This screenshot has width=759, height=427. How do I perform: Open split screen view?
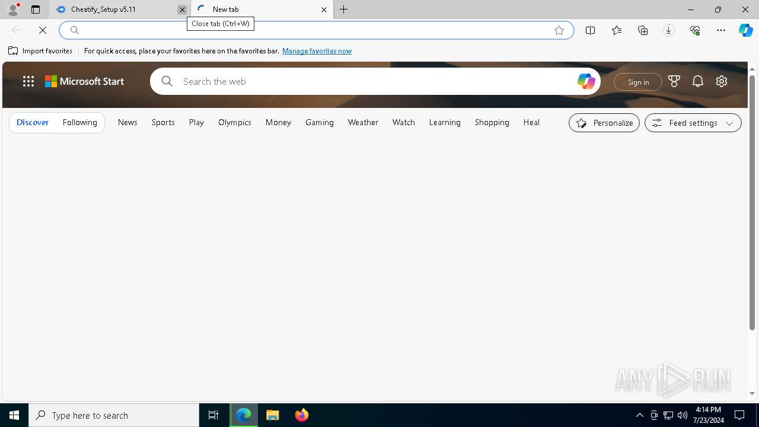(x=590, y=30)
